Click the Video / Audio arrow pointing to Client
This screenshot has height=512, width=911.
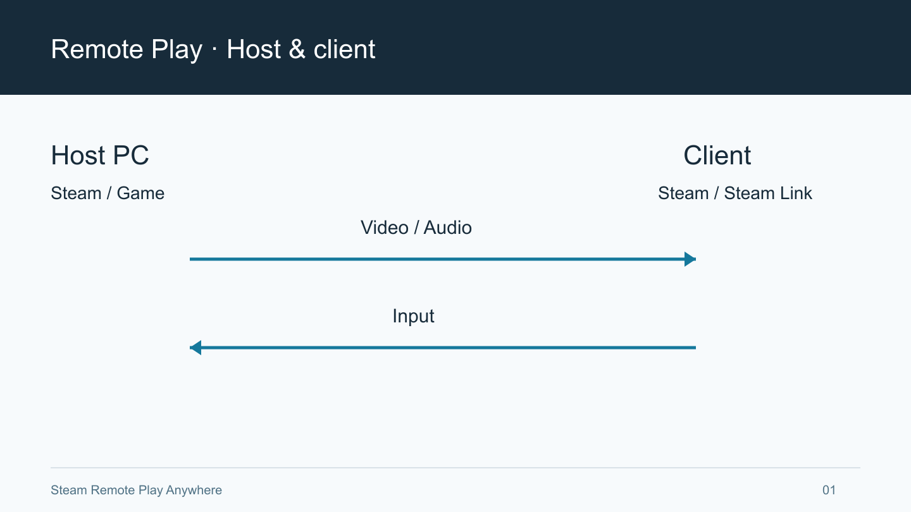click(x=443, y=259)
